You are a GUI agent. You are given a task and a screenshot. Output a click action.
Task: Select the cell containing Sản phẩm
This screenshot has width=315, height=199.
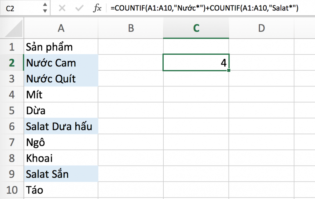(x=61, y=47)
